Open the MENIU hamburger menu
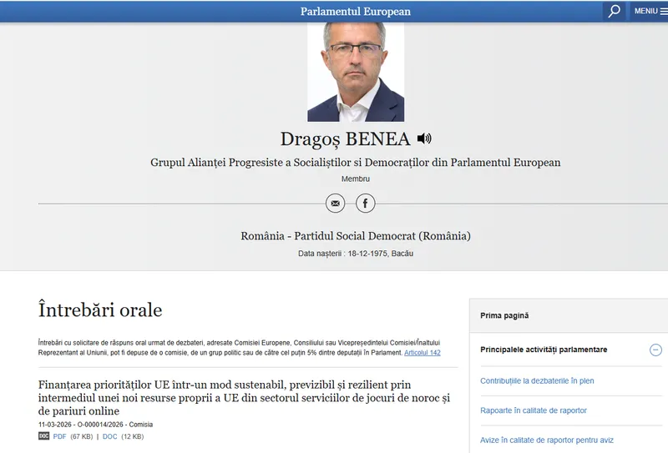This screenshot has height=453, width=668. coord(650,11)
